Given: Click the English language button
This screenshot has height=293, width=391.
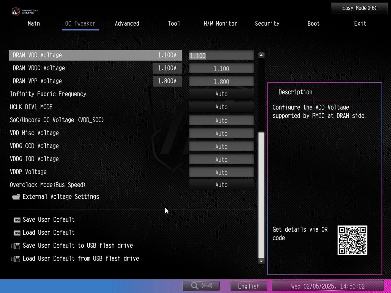Looking at the screenshot, I should click(249, 286).
